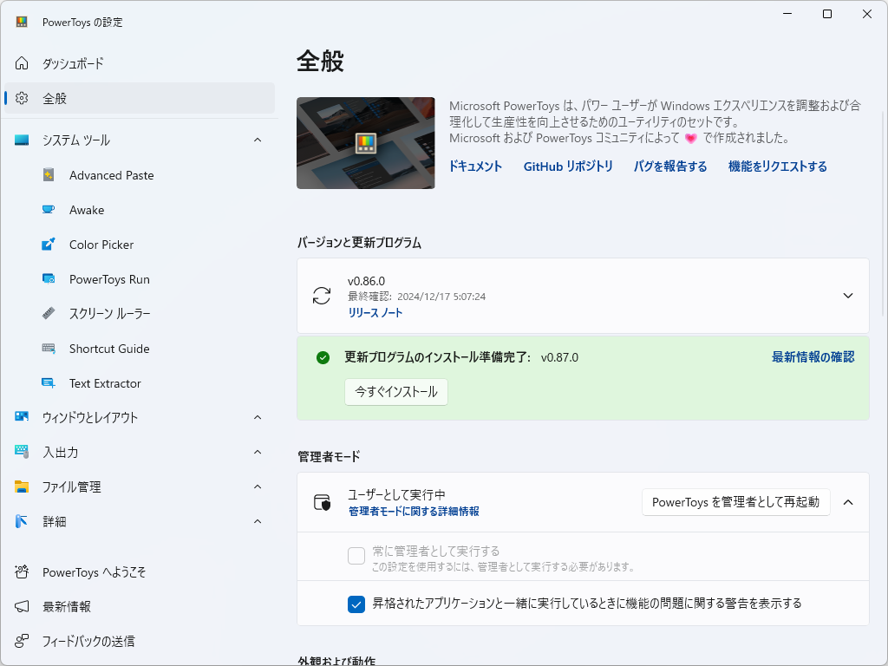Open Awake via its sidebar icon

[x=49, y=210]
